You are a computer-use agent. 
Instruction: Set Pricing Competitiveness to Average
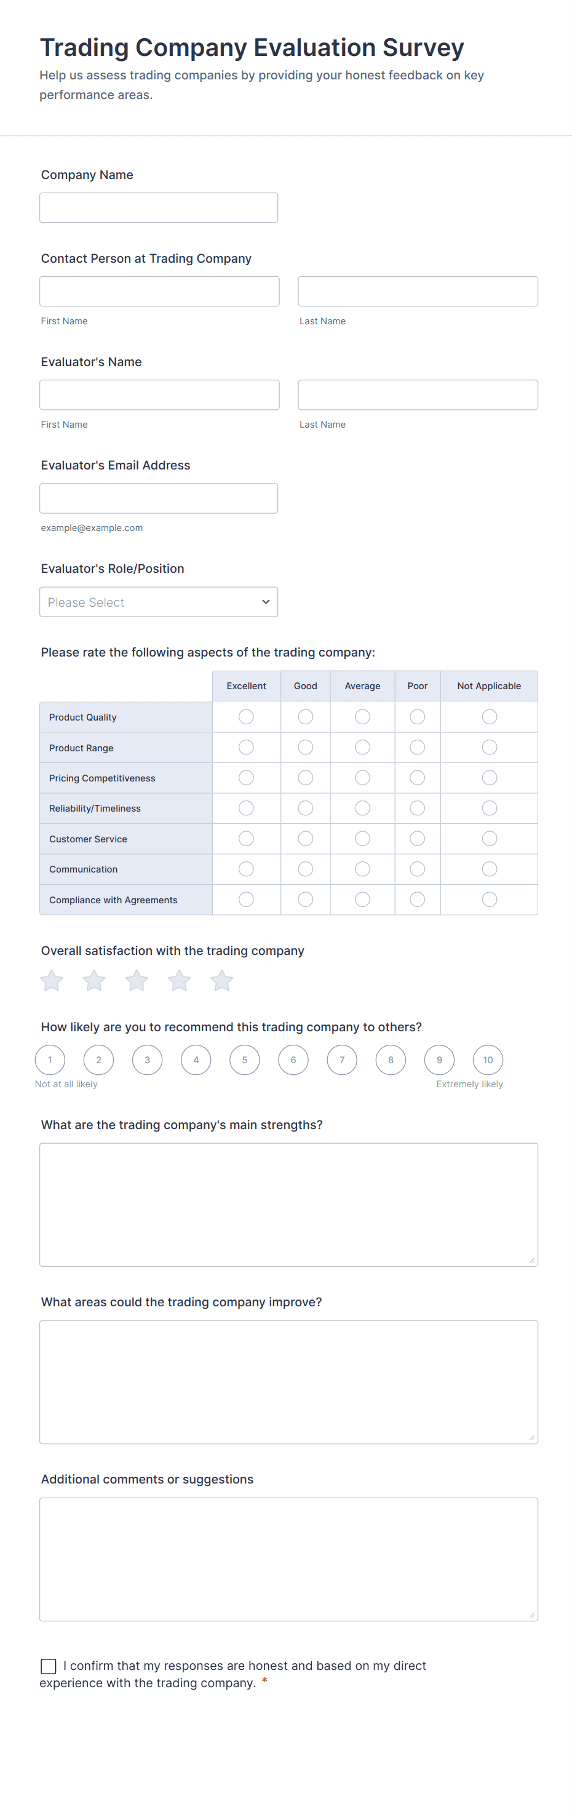point(362,777)
